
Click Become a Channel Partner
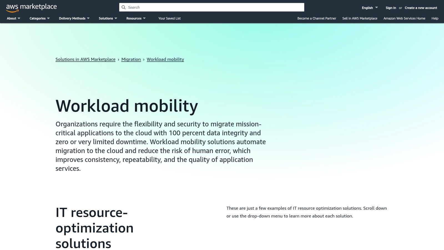point(317,18)
